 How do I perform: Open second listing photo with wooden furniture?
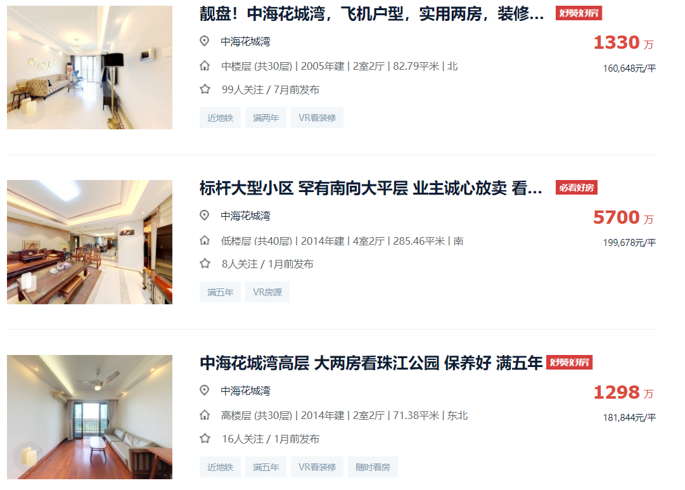(x=89, y=242)
